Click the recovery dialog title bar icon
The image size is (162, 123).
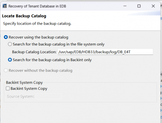click(x=5, y=6)
